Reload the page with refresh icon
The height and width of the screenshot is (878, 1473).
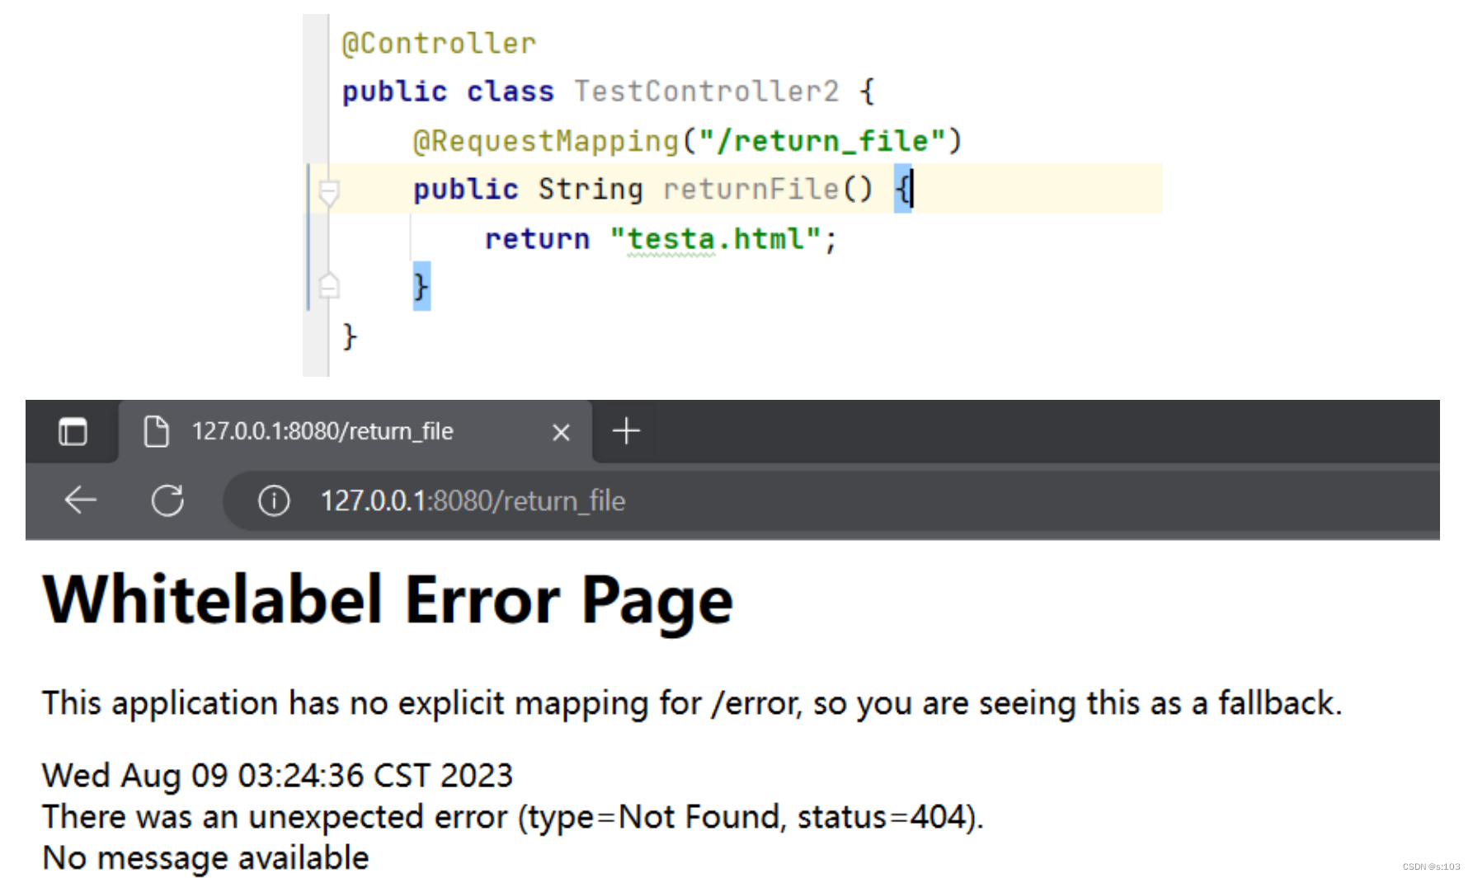tap(167, 500)
